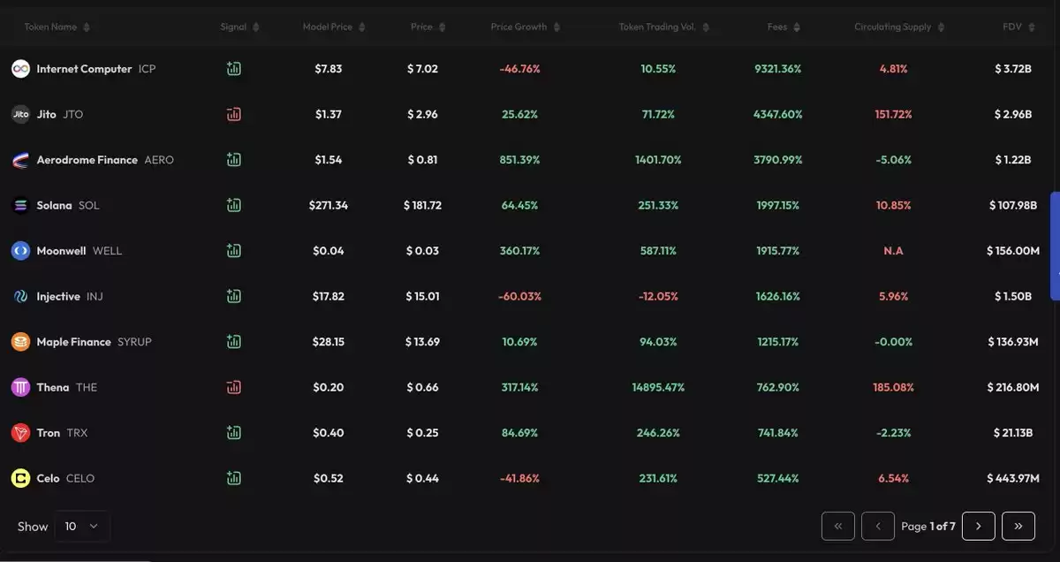This screenshot has width=1060, height=562.
Task: Click the Aerodrome Finance token logo
Action: (x=20, y=160)
